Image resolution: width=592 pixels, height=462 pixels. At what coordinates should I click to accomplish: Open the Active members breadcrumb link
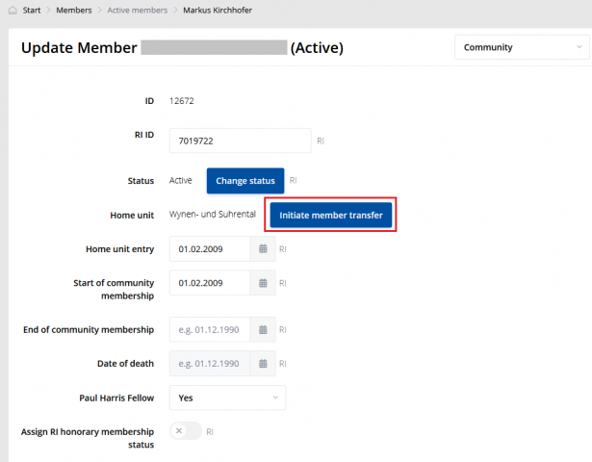tap(137, 10)
